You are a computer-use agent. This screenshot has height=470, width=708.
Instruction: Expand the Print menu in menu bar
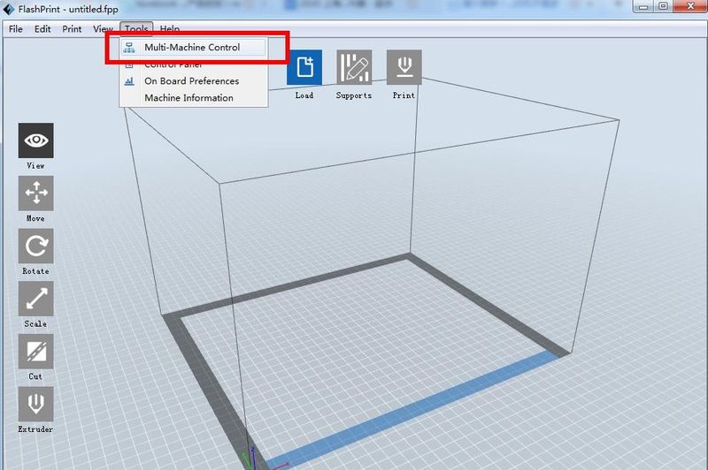(x=72, y=29)
